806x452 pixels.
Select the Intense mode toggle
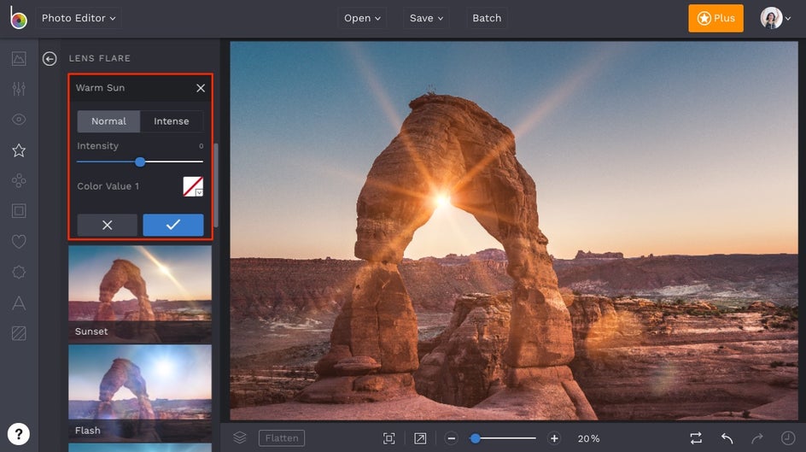coord(171,121)
